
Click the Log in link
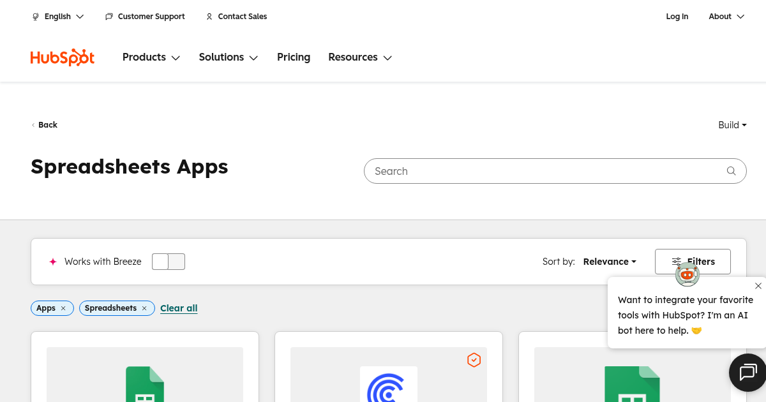(x=677, y=17)
